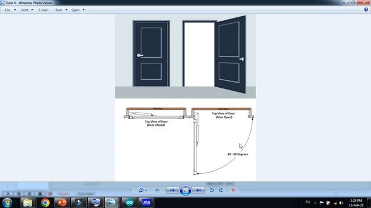Expand the Open dropdown arrow
371x208 pixels.
(x=83, y=10)
